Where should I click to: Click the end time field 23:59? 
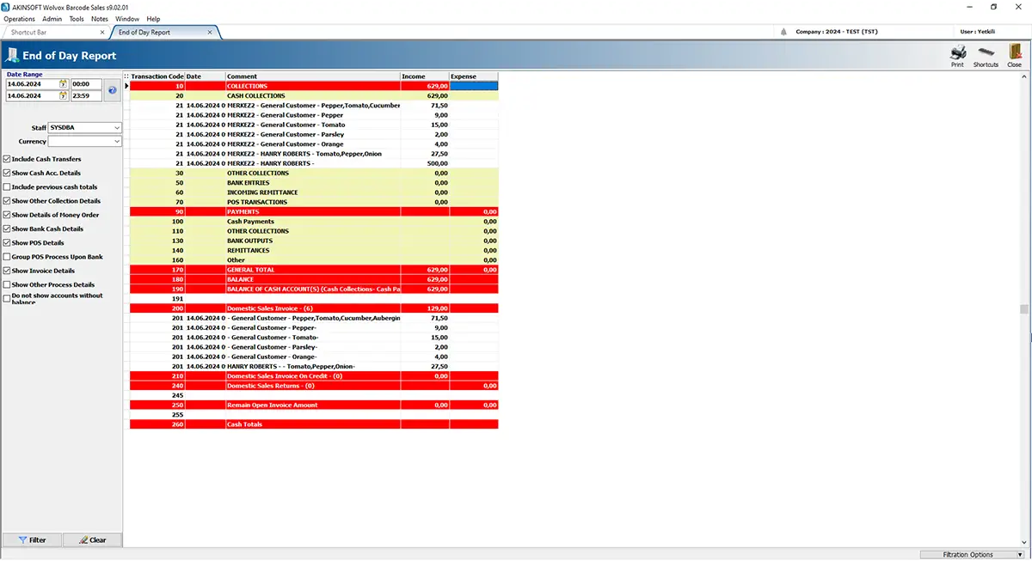point(86,95)
